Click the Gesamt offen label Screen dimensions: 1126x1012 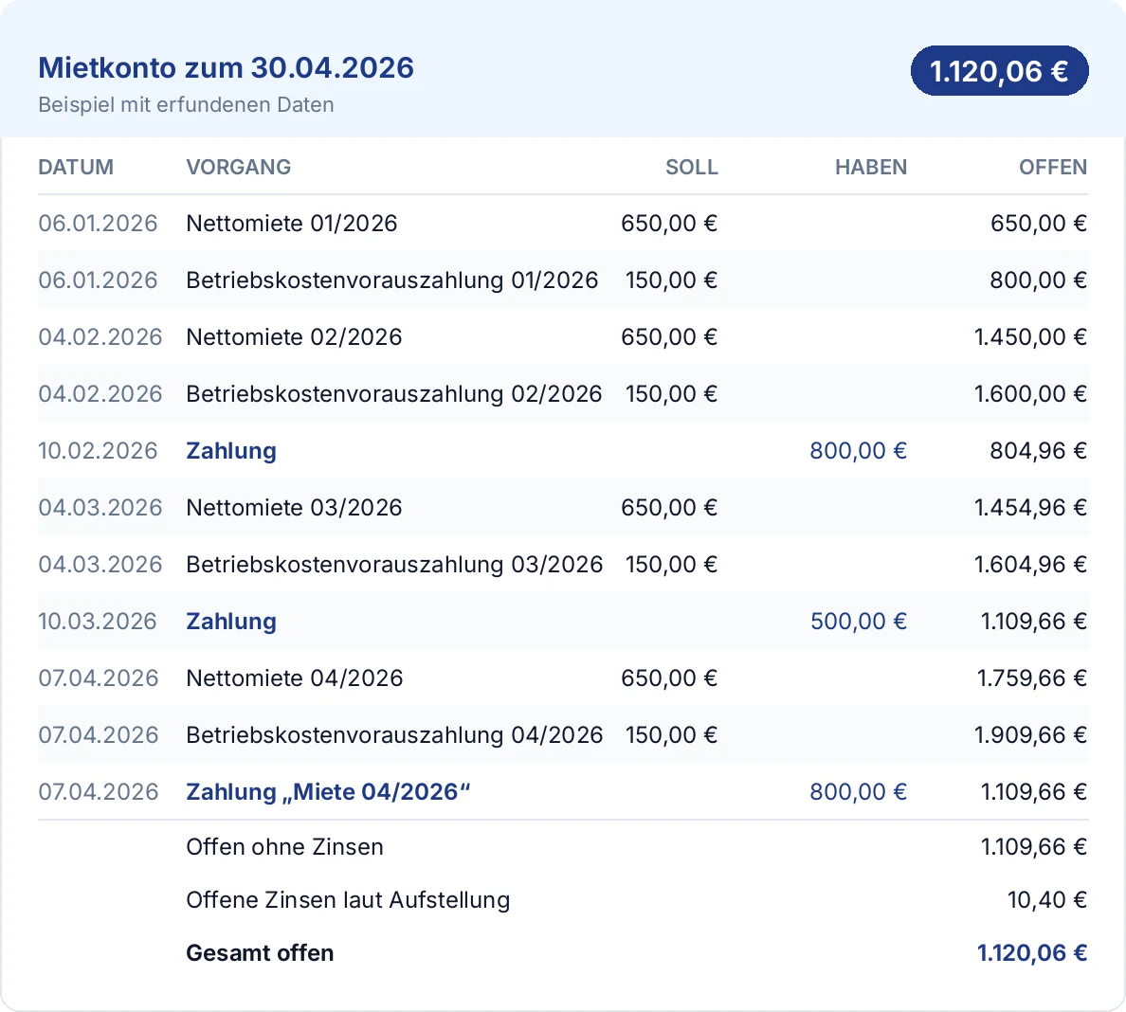coord(260,953)
